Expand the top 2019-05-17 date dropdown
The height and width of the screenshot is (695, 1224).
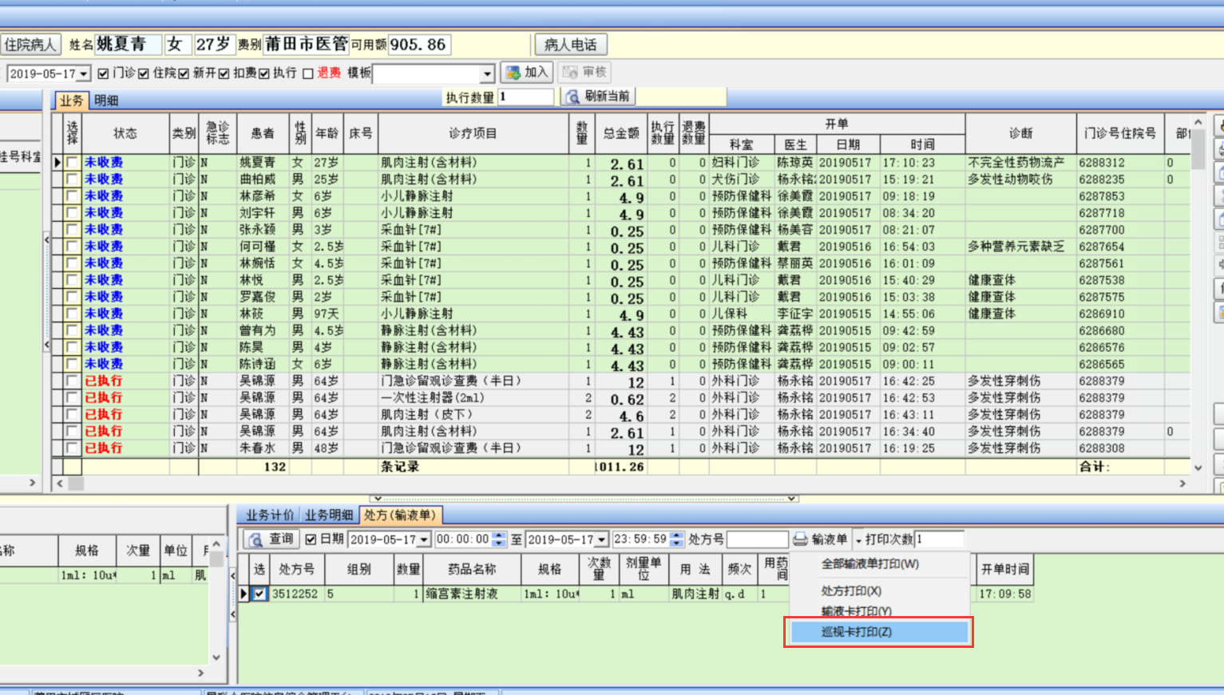[83, 73]
